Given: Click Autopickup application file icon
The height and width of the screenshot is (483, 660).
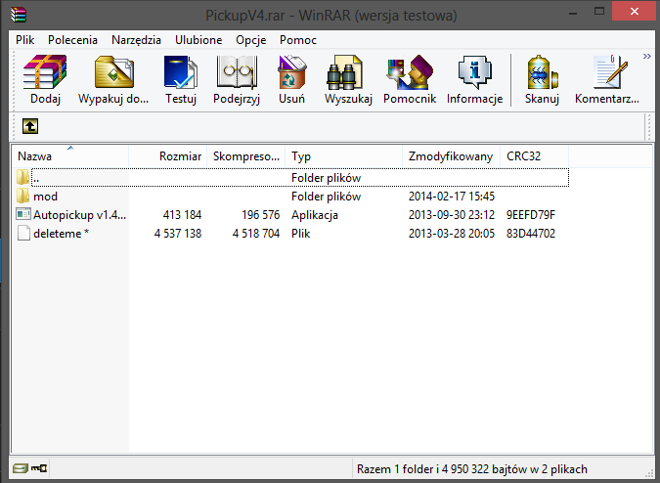Looking at the screenshot, I should [x=23, y=214].
